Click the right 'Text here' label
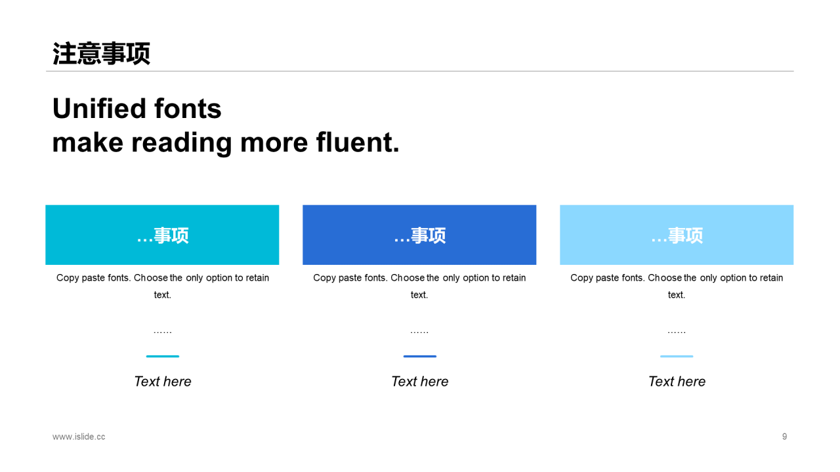The height and width of the screenshot is (472, 840). click(x=677, y=382)
